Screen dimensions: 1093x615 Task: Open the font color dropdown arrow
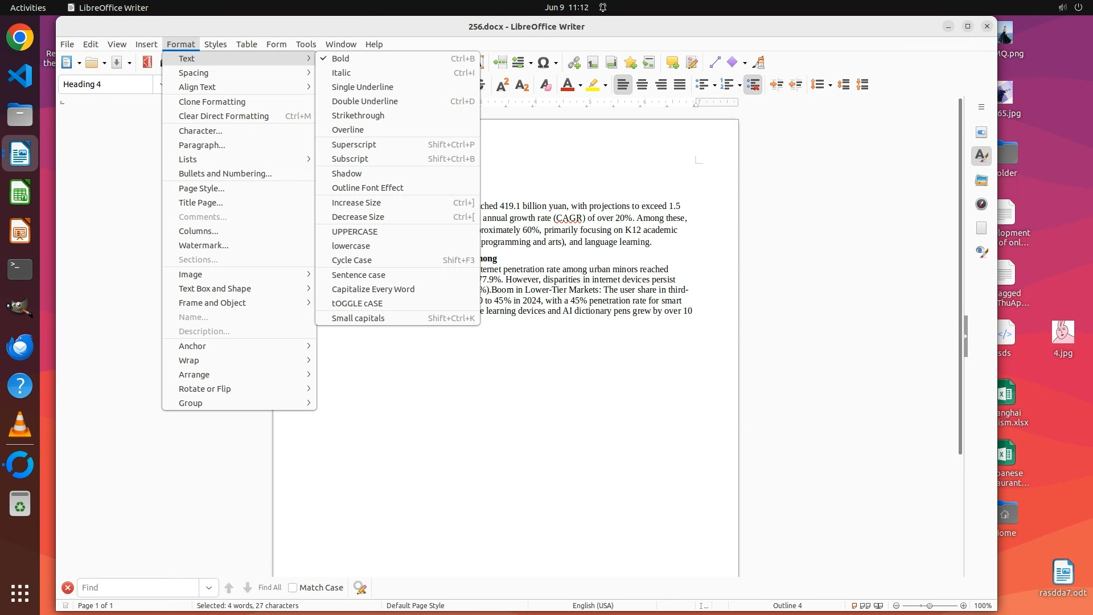coord(580,85)
